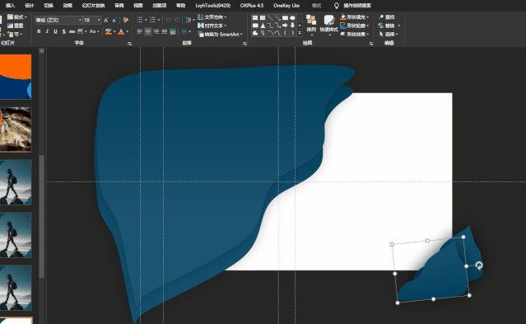
Task: Click the bulleted list icon
Action: (140, 20)
